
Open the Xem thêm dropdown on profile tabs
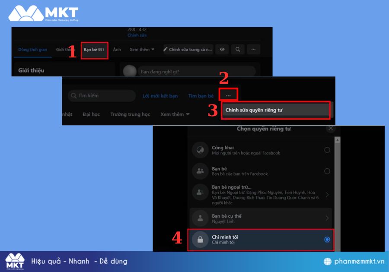[x=142, y=50]
